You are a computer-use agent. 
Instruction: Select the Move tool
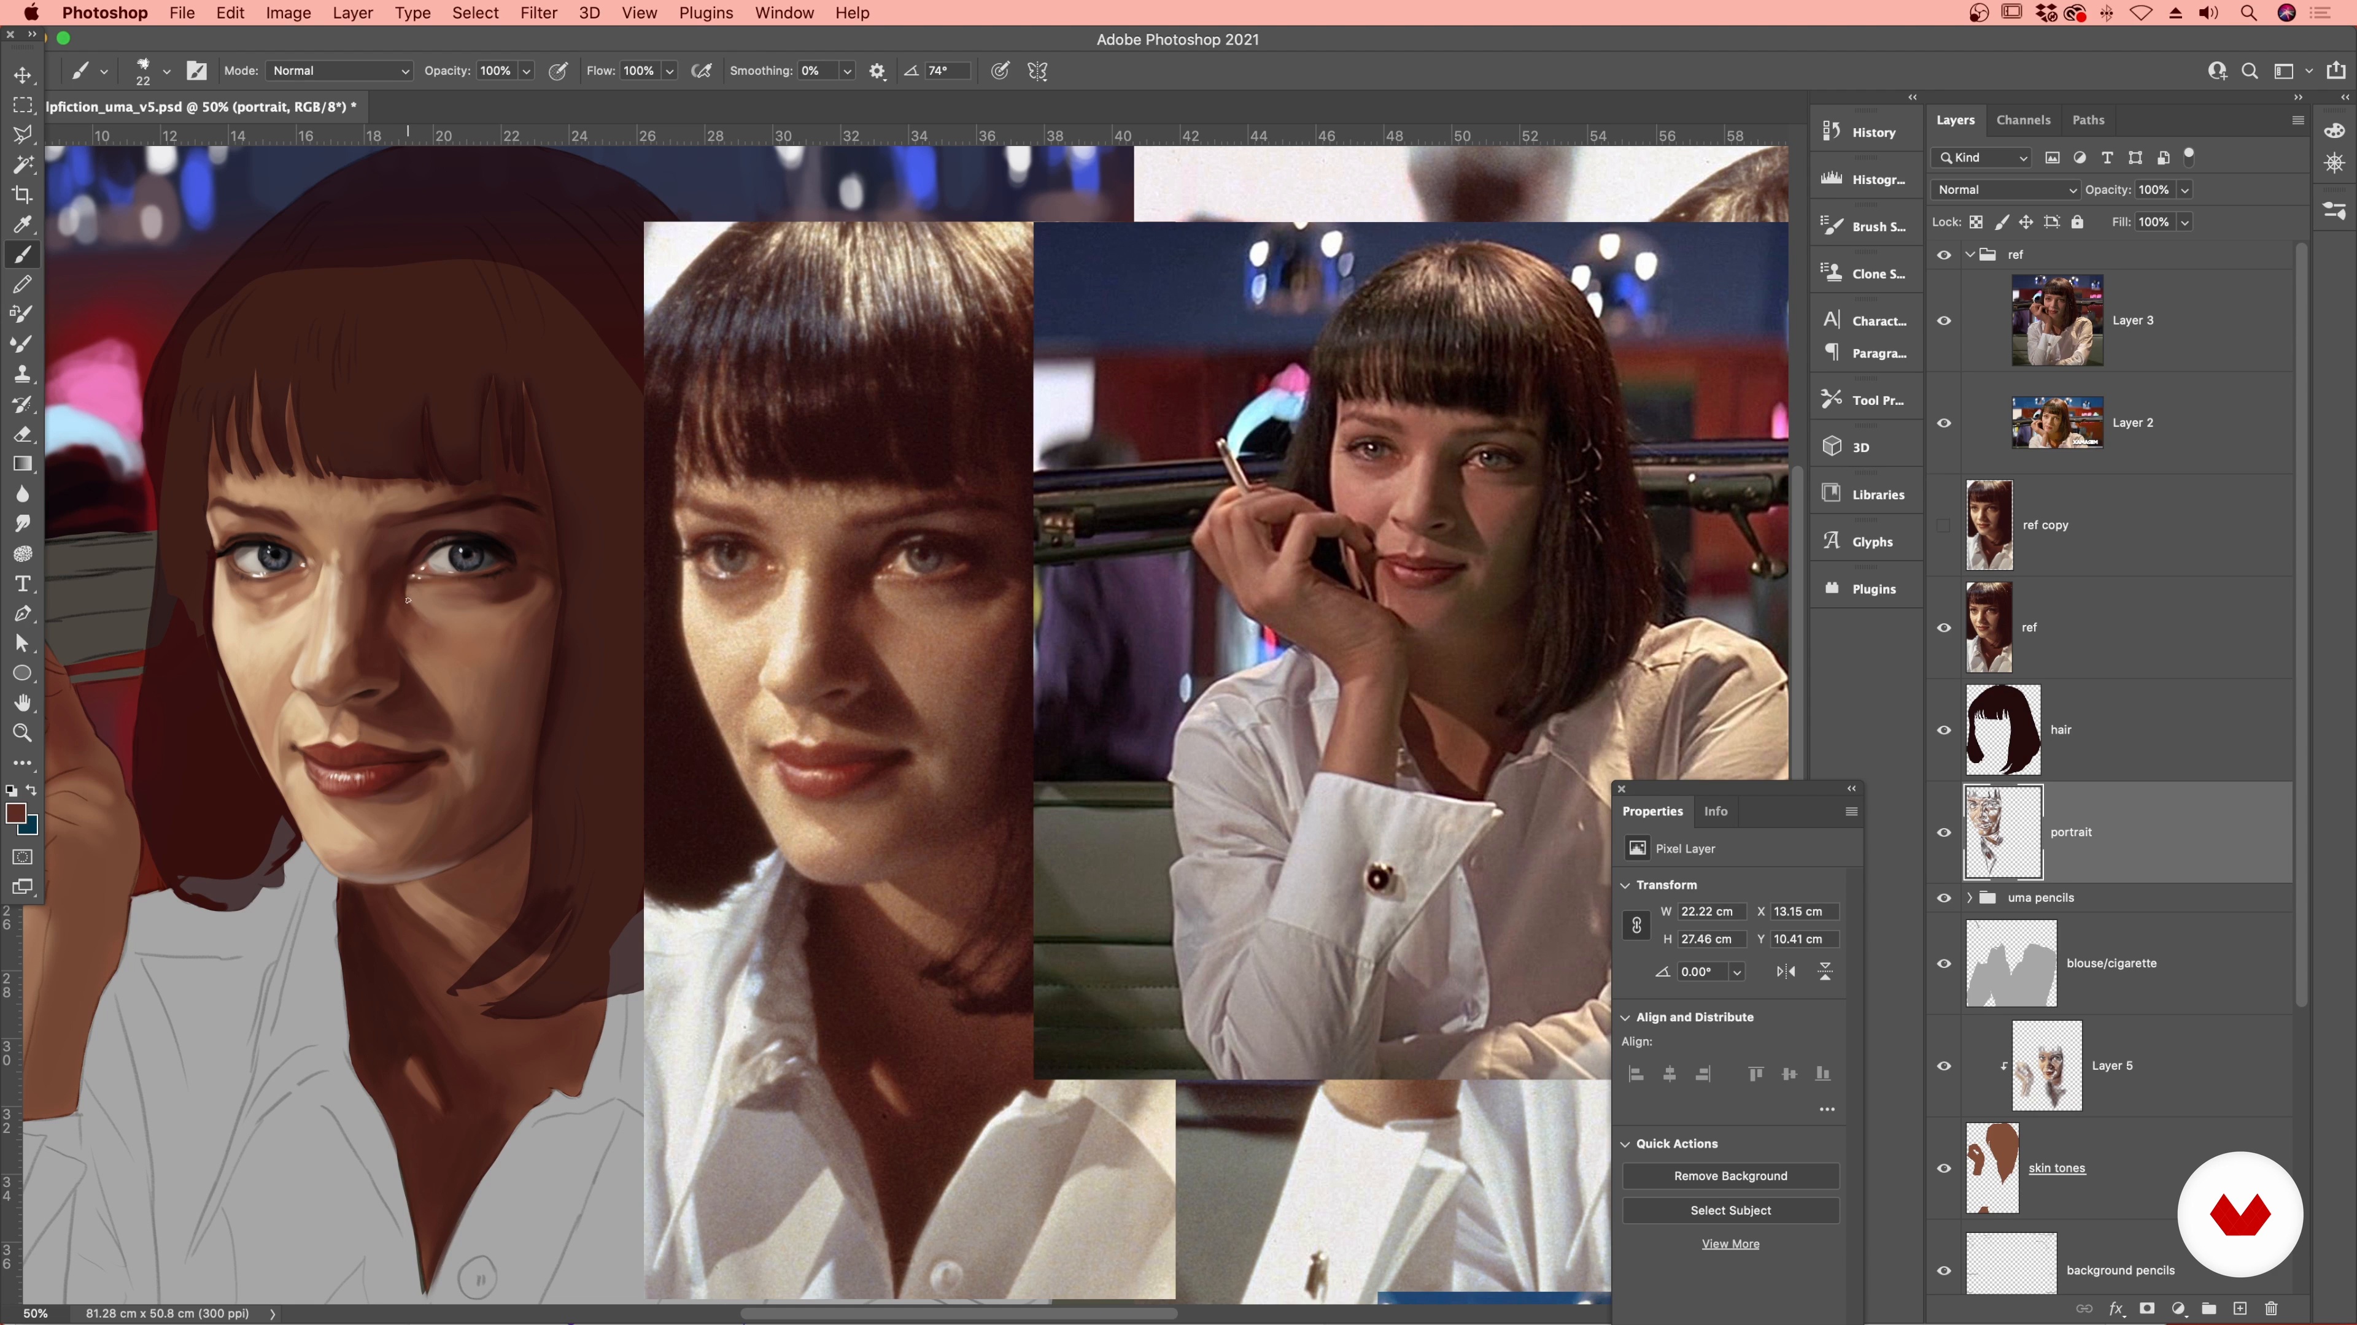click(x=22, y=75)
